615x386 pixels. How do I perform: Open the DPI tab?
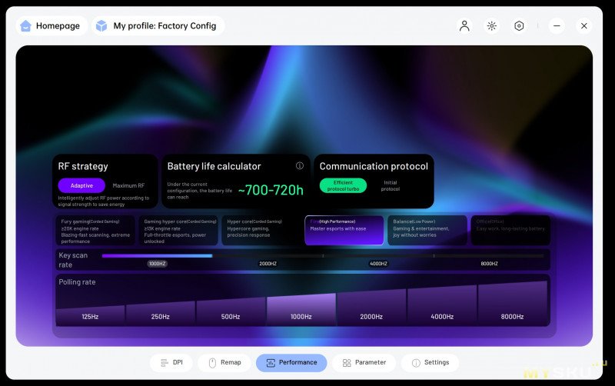[171, 362]
